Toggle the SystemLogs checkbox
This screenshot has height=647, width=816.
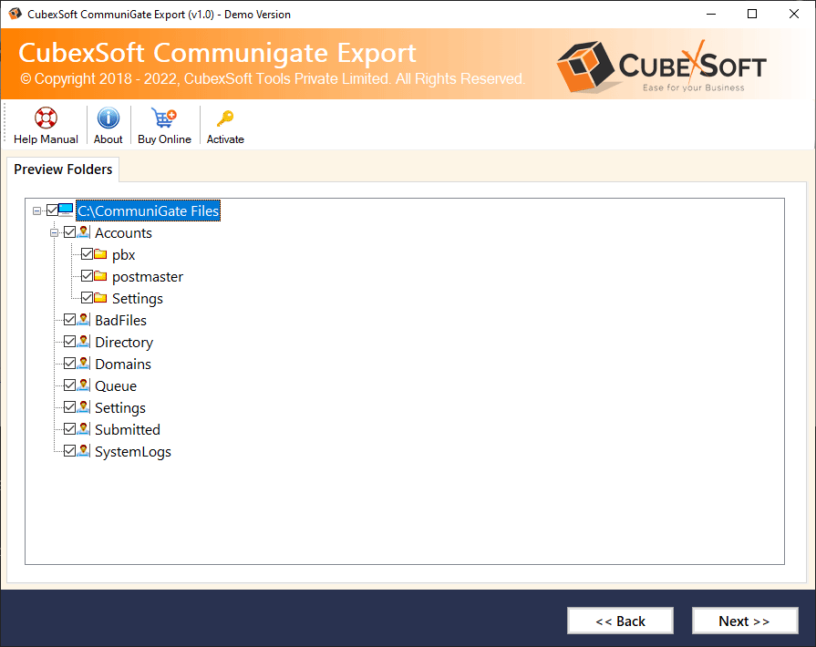[x=69, y=450]
